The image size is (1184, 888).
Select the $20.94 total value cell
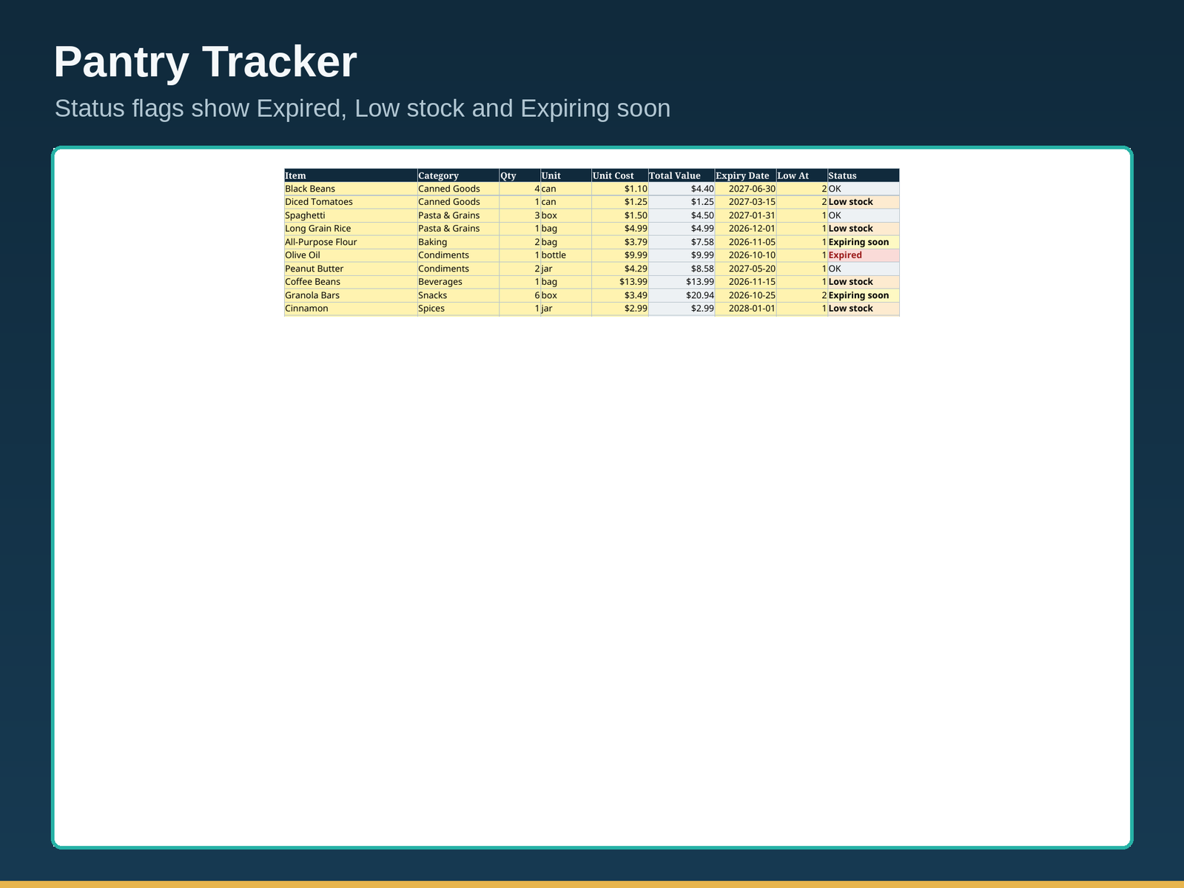(682, 295)
